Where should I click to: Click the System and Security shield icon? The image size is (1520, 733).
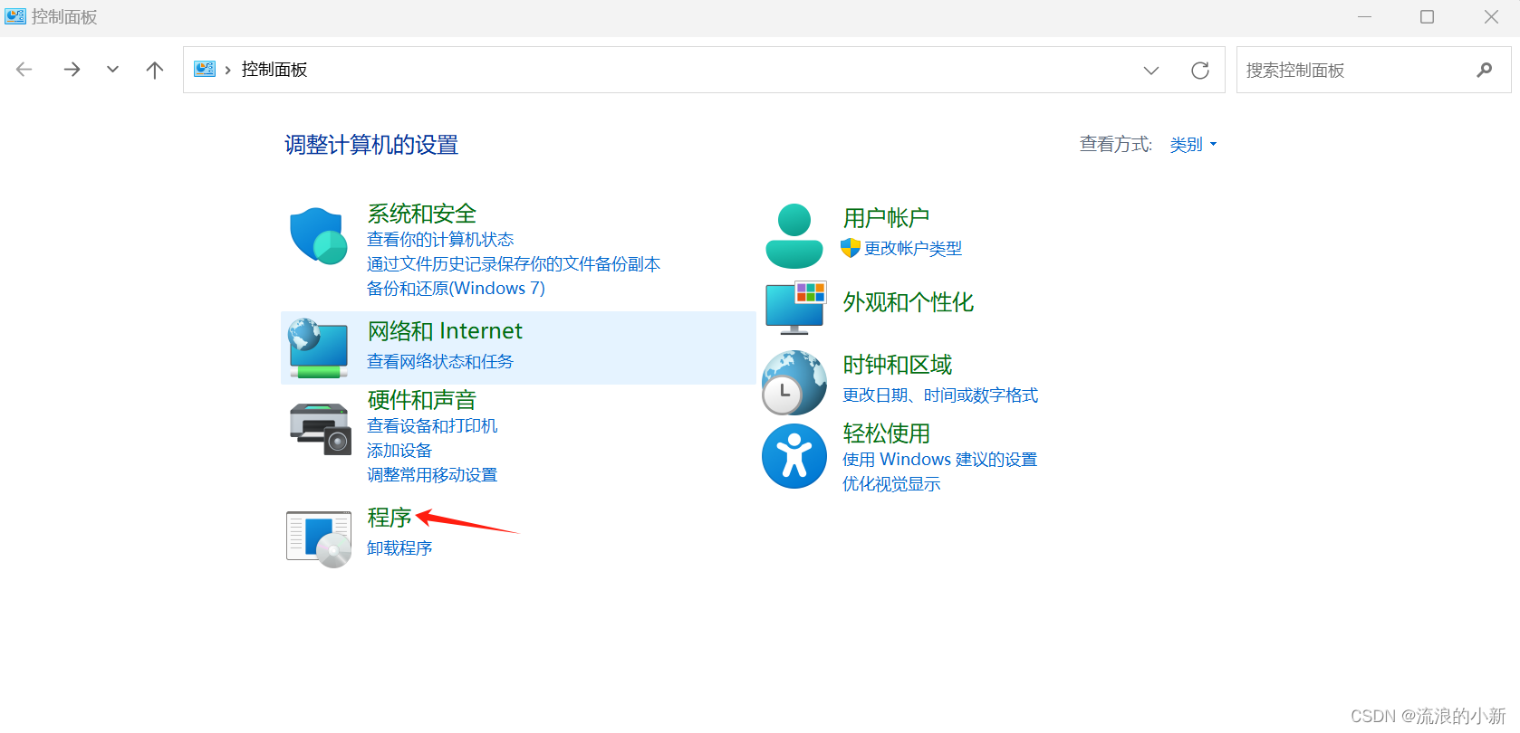pyautogui.click(x=318, y=235)
